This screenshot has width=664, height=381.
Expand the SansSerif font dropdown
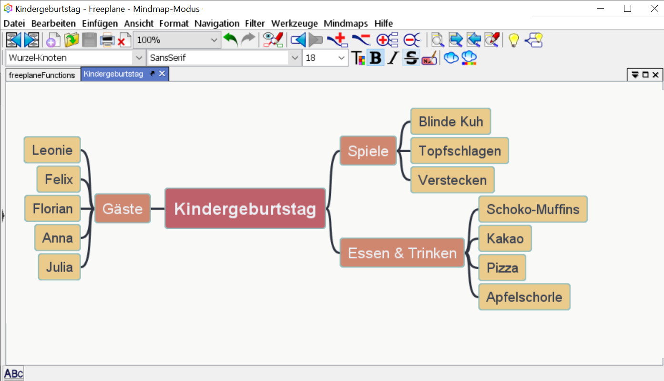click(x=294, y=58)
